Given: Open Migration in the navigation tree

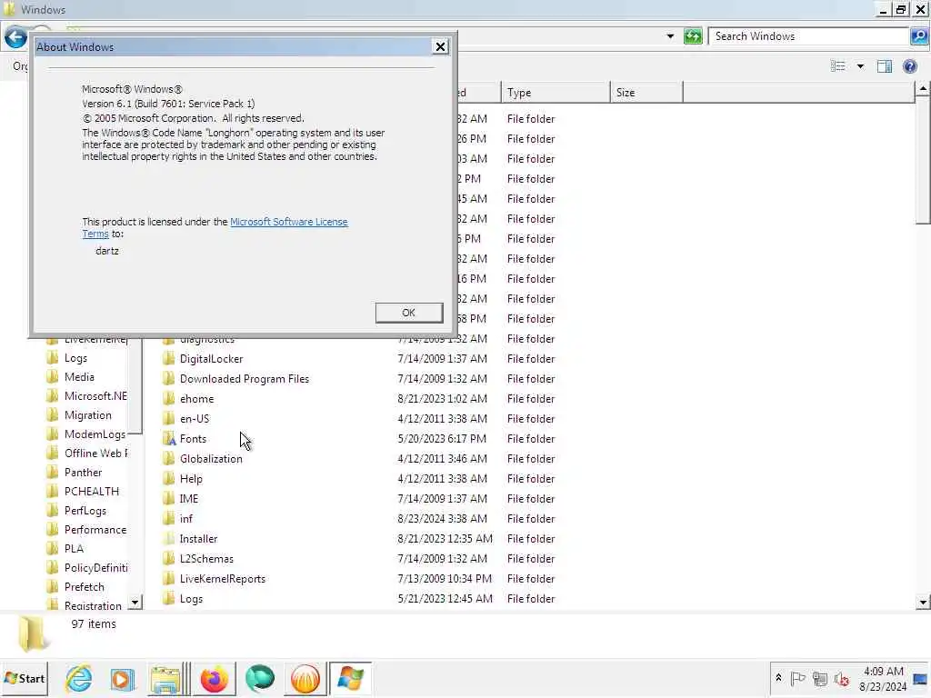Looking at the screenshot, I should coord(87,414).
